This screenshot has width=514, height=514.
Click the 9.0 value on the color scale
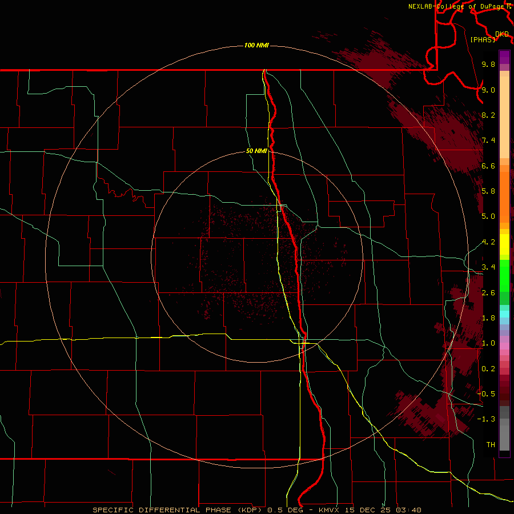point(488,90)
